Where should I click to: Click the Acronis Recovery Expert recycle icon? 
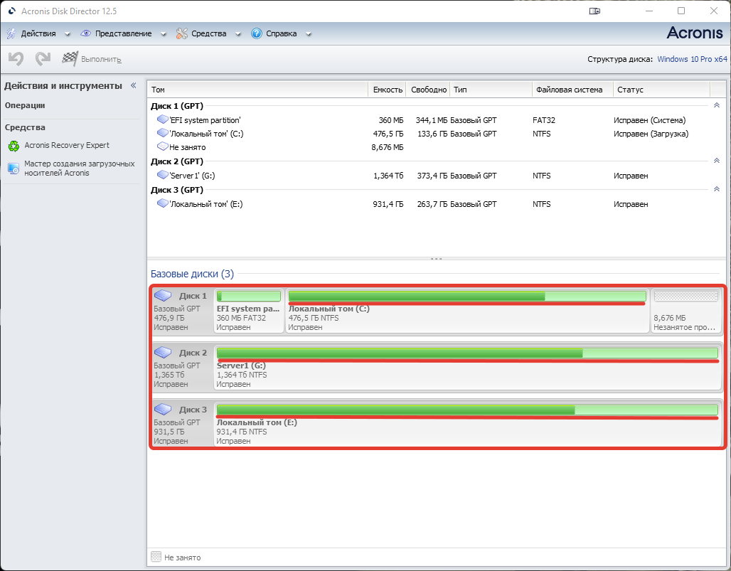pyautogui.click(x=14, y=146)
